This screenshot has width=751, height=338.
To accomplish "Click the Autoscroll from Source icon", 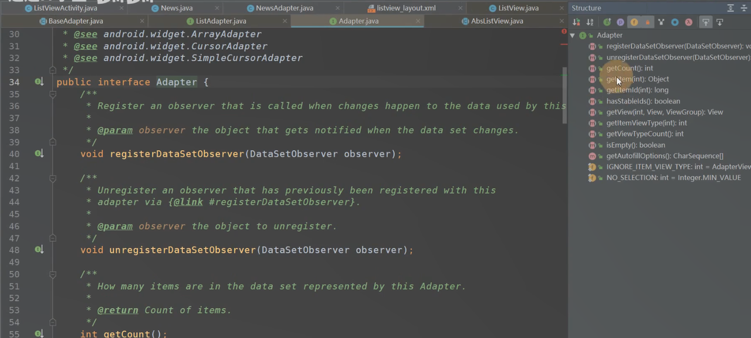I will [x=719, y=22].
